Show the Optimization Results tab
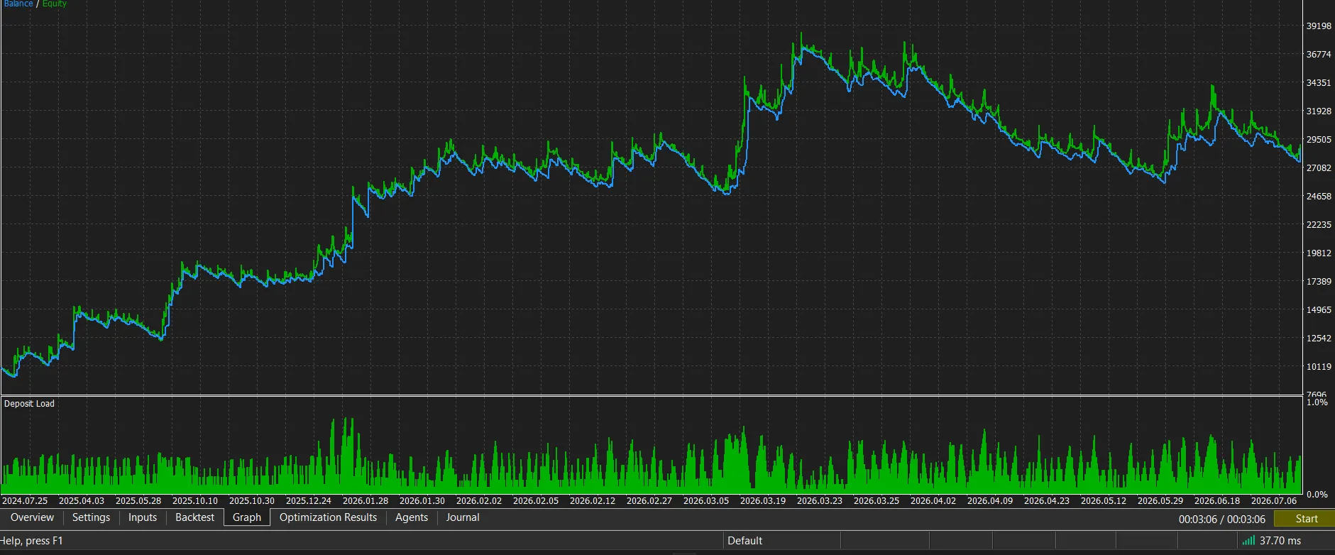This screenshot has width=1335, height=555. [328, 517]
